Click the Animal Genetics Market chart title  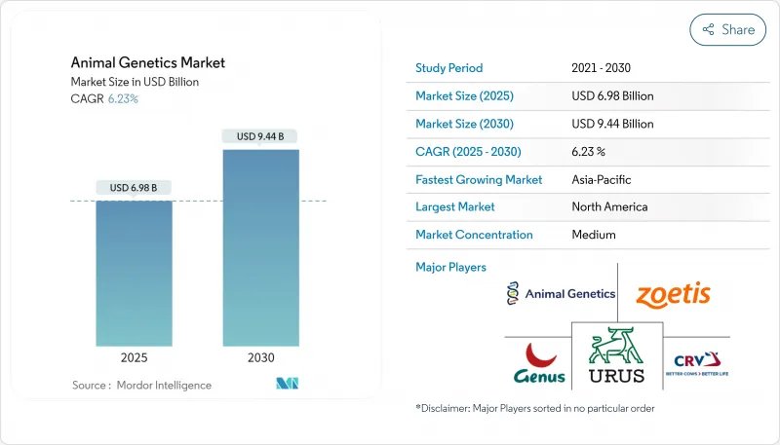coord(147,62)
